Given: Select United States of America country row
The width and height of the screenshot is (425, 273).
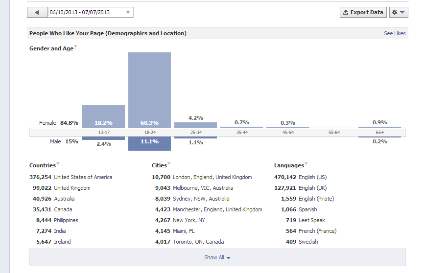Looking at the screenshot, I should tap(71, 177).
